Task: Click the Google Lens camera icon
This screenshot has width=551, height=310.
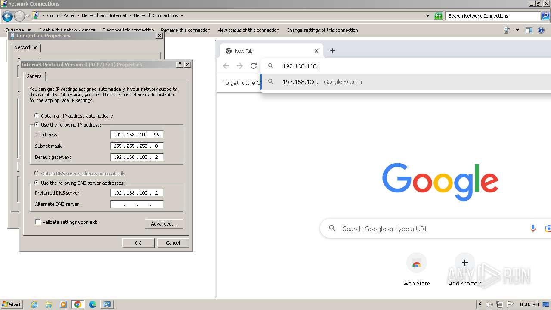Action: [x=548, y=229]
